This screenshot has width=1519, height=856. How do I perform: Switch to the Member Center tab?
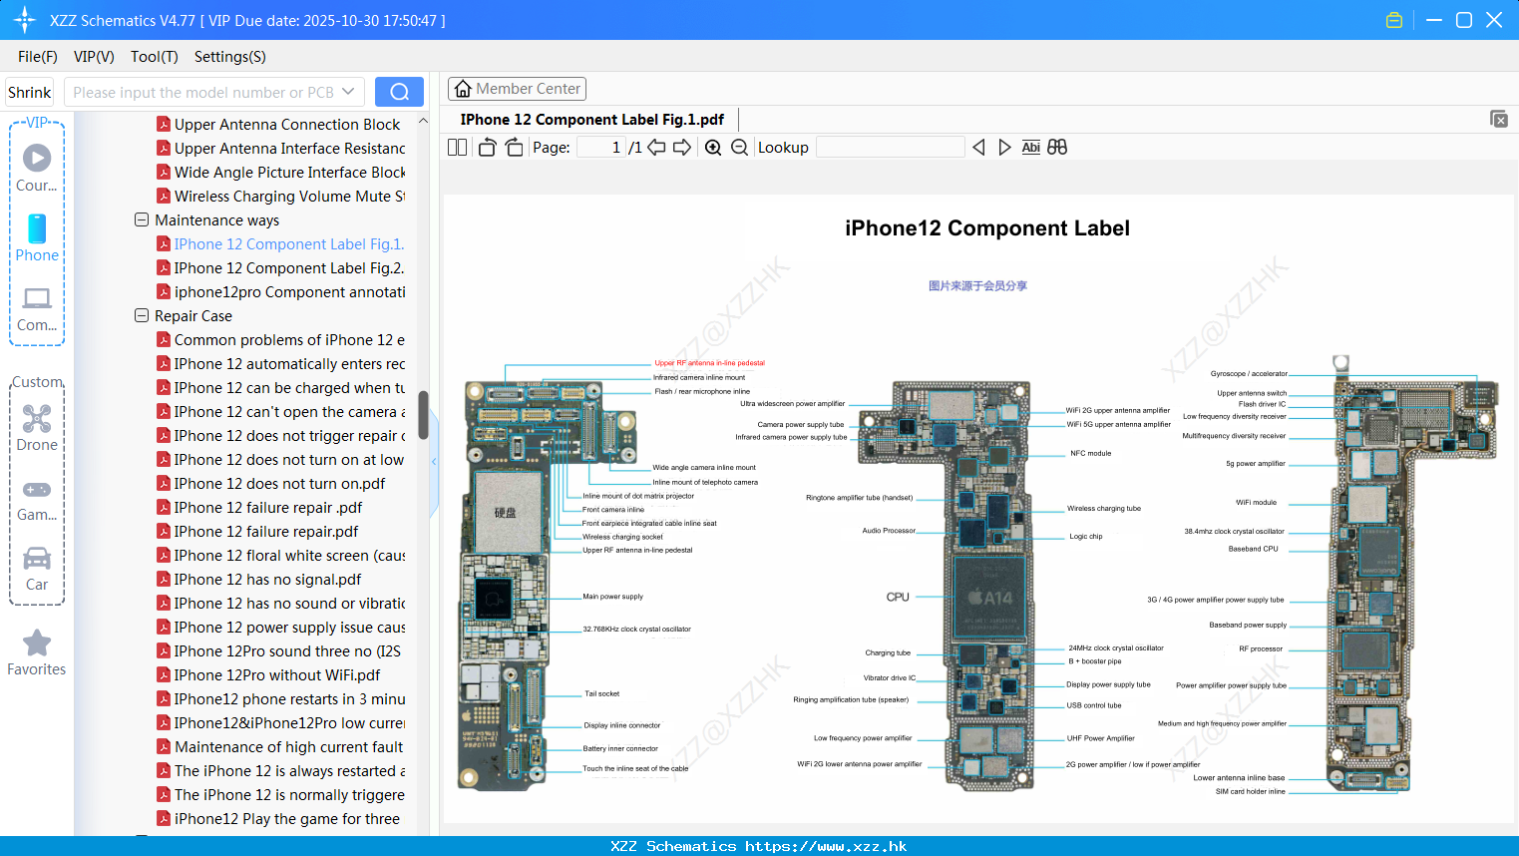[x=517, y=89]
